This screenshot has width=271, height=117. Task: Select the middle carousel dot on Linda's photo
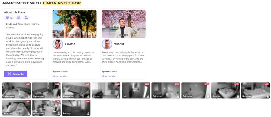click(x=75, y=35)
